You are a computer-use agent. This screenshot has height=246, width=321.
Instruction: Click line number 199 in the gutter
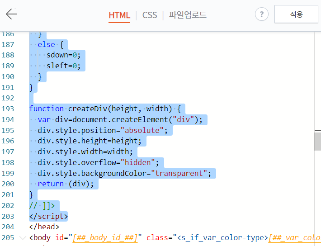coord(8,174)
